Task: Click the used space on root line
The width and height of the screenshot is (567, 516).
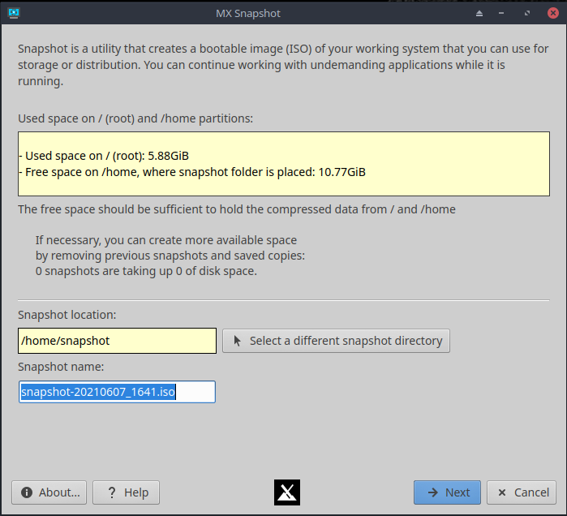Action: pyautogui.click(x=104, y=156)
